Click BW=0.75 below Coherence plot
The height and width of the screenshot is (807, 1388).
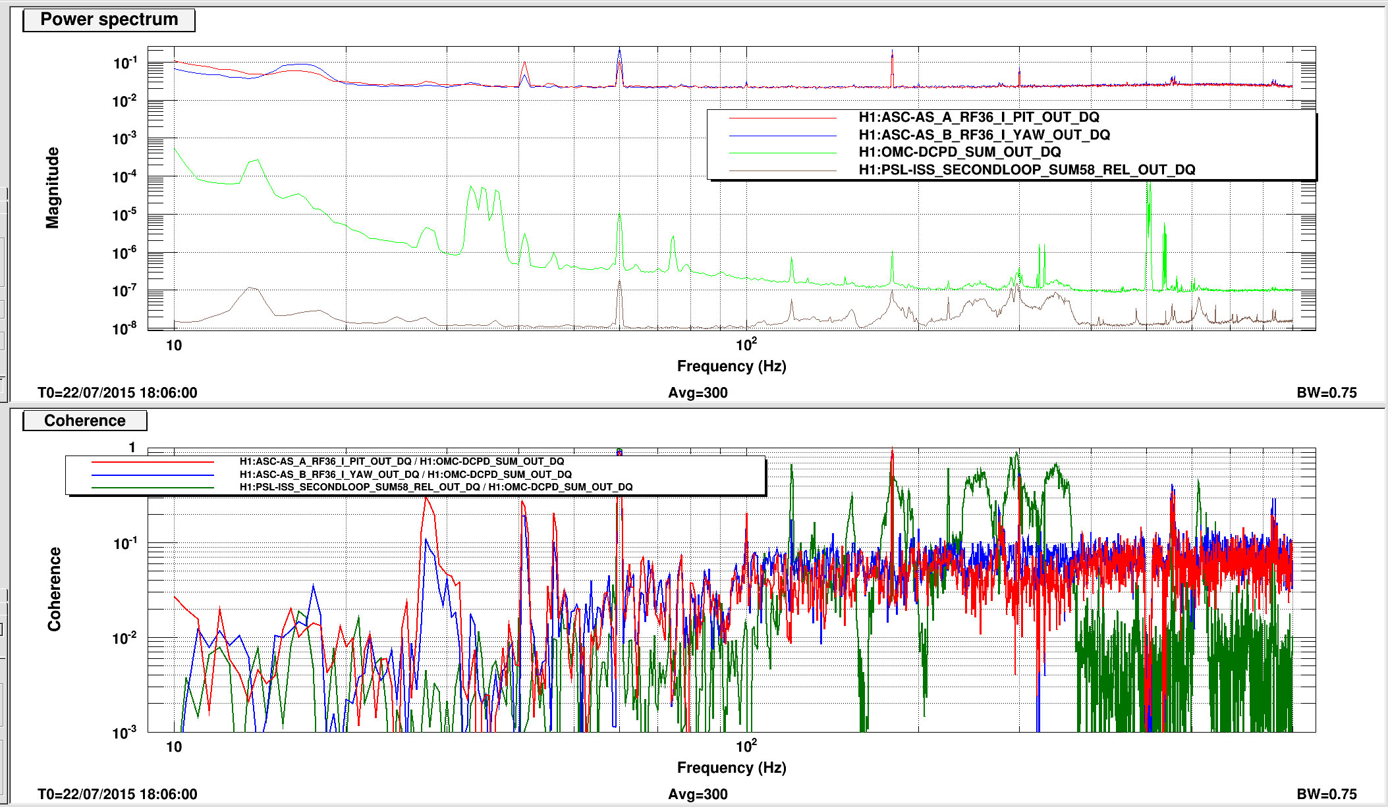point(1327,794)
